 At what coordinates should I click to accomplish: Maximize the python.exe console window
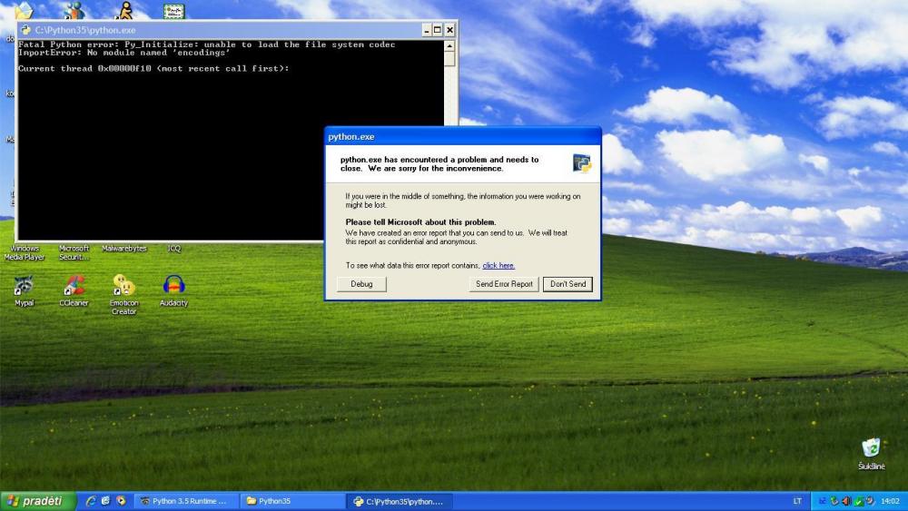pyautogui.click(x=437, y=30)
